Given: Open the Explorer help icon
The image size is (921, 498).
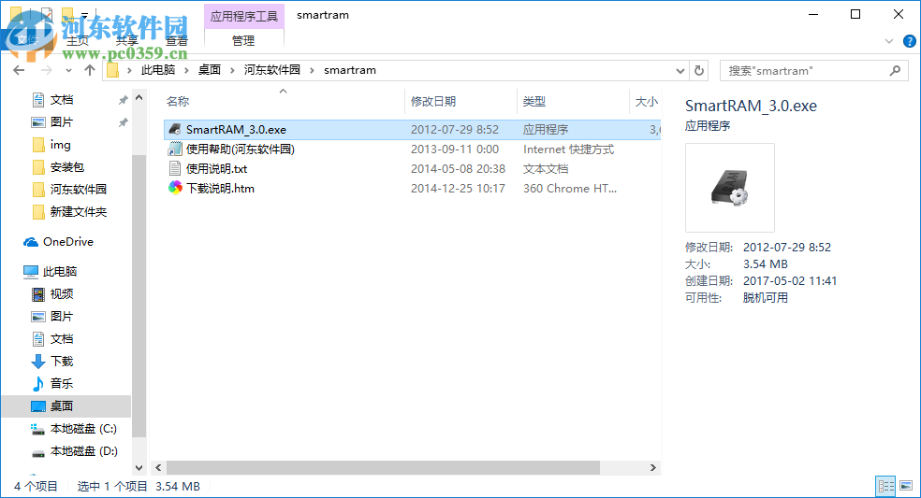Looking at the screenshot, I should pos(909,41).
